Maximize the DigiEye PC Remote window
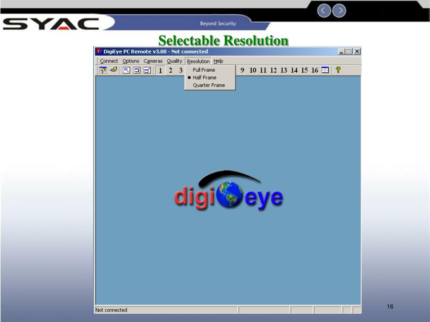Screen dimensions: 430x322 [349, 52]
